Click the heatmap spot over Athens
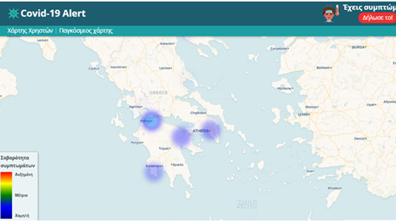 [x=211, y=130]
